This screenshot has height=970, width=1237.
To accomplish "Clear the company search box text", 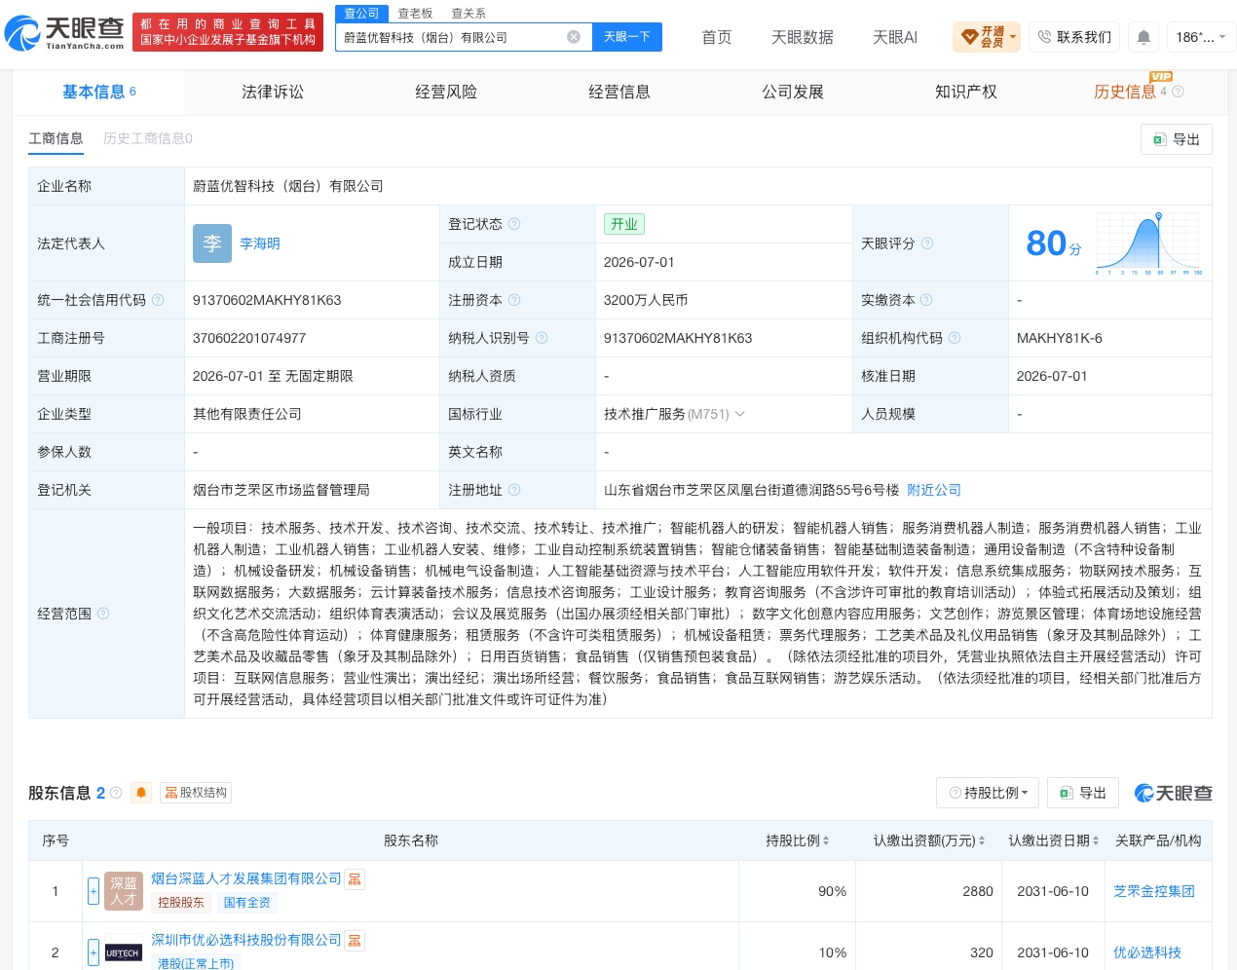I will tap(574, 37).
